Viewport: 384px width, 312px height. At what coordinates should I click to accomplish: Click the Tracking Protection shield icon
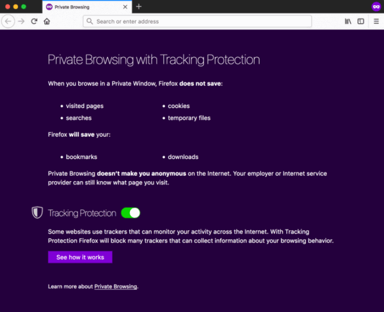pyautogui.click(x=37, y=213)
